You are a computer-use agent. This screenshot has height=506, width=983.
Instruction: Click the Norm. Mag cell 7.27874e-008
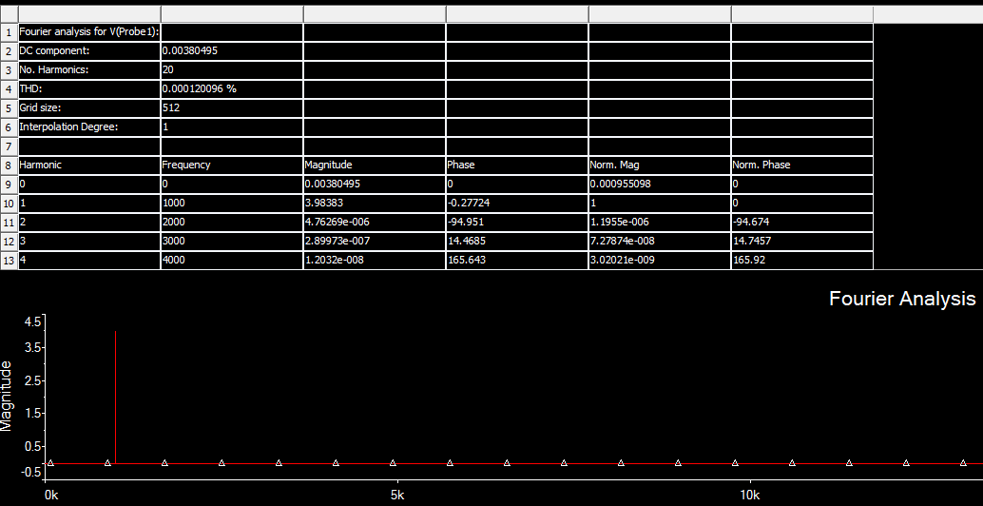point(660,241)
